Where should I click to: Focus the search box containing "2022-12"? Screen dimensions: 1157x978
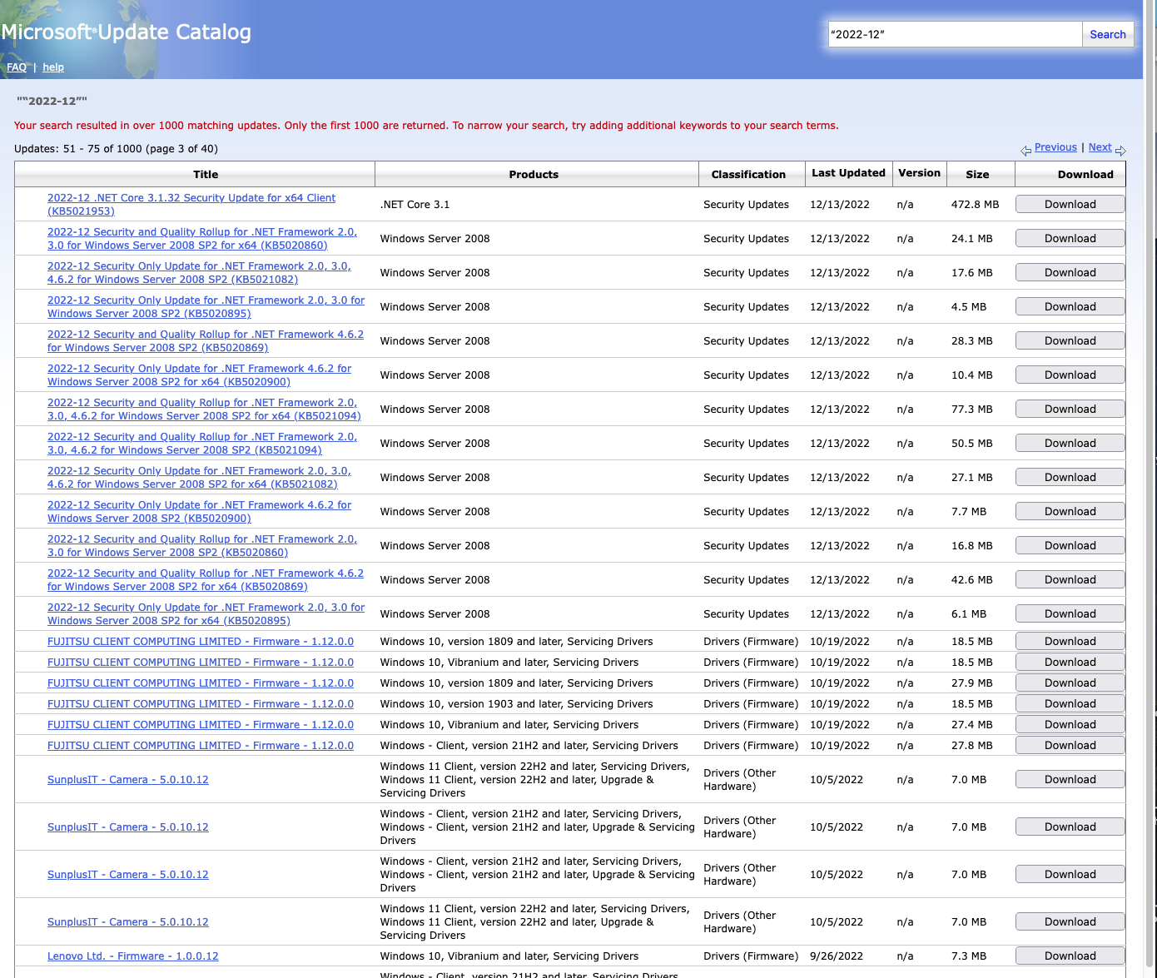[x=954, y=34]
